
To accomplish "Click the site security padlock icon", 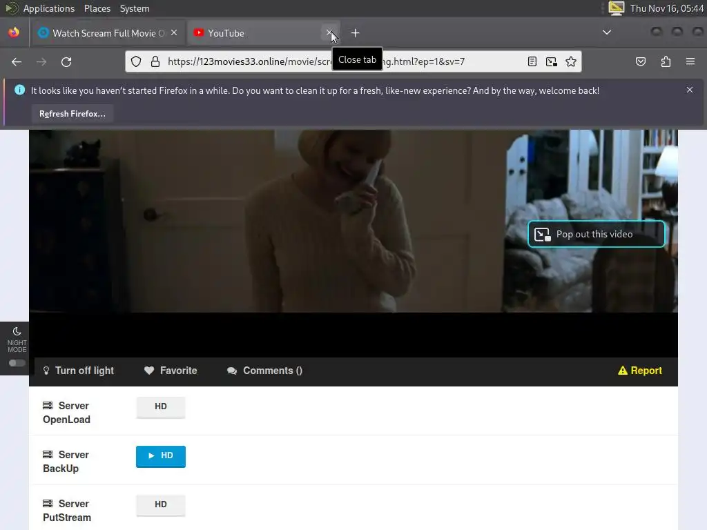I will click(155, 61).
